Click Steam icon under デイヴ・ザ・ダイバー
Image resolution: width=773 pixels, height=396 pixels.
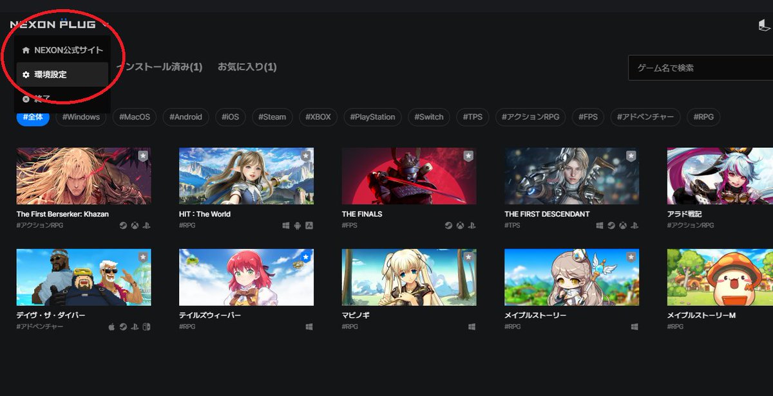[123, 327]
